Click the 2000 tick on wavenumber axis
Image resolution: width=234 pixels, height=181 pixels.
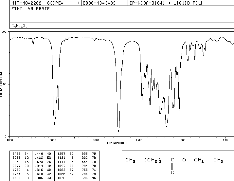pyautogui.click(x=96, y=140)
